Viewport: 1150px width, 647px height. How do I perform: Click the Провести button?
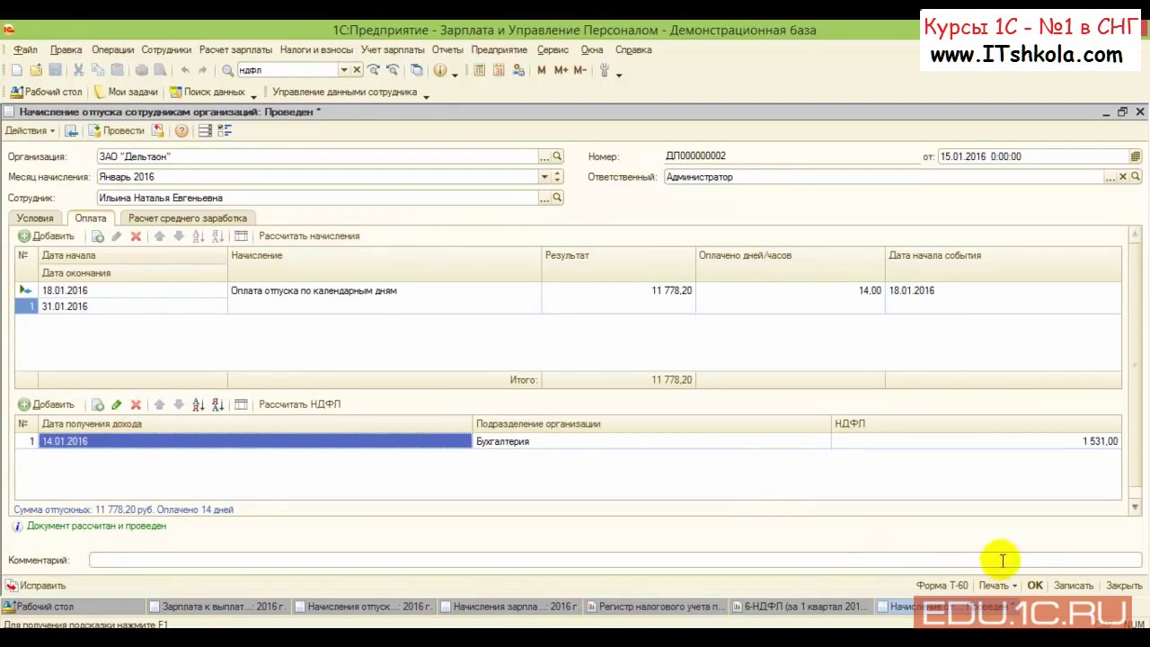click(x=116, y=131)
